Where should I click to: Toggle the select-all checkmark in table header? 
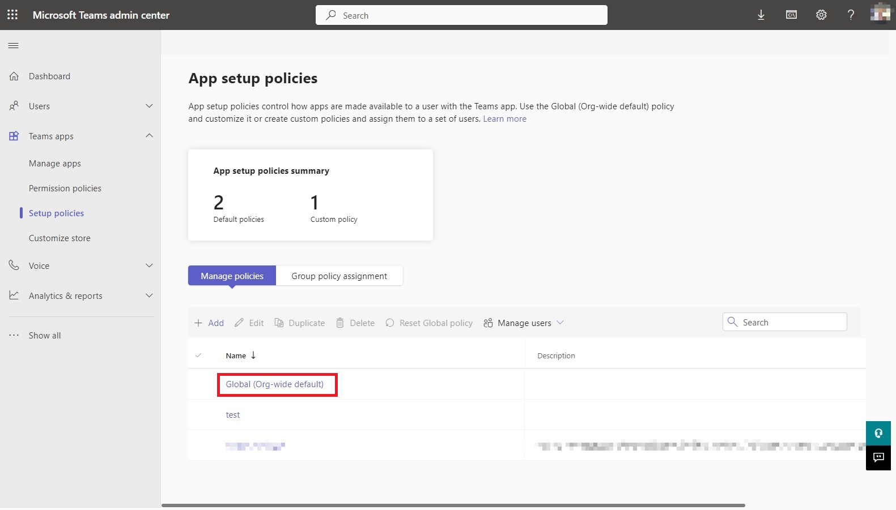[x=198, y=355]
